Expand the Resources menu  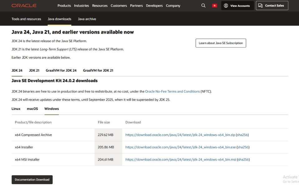coord(100,6)
